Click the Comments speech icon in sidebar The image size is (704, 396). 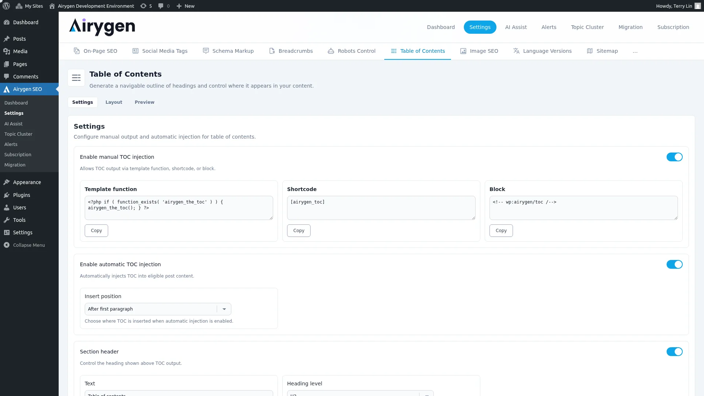tap(7, 77)
